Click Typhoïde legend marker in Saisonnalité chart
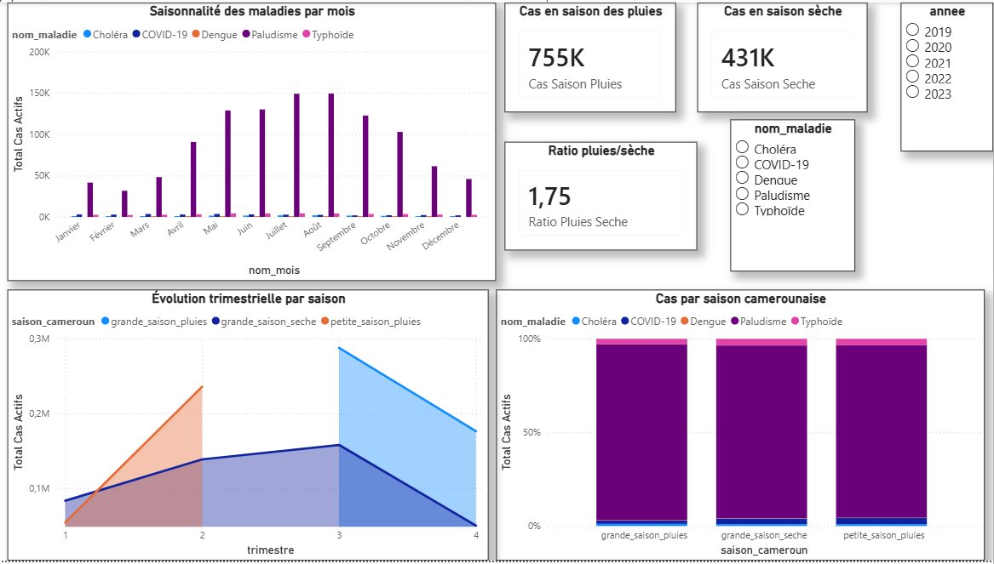 pyautogui.click(x=307, y=35)
